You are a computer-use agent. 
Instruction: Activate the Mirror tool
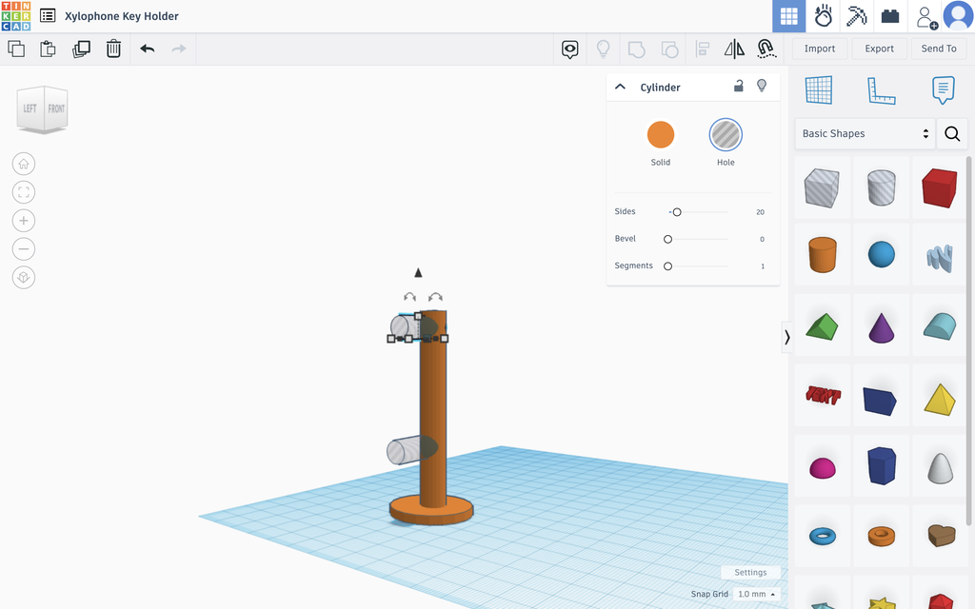[x=734, y=49]
